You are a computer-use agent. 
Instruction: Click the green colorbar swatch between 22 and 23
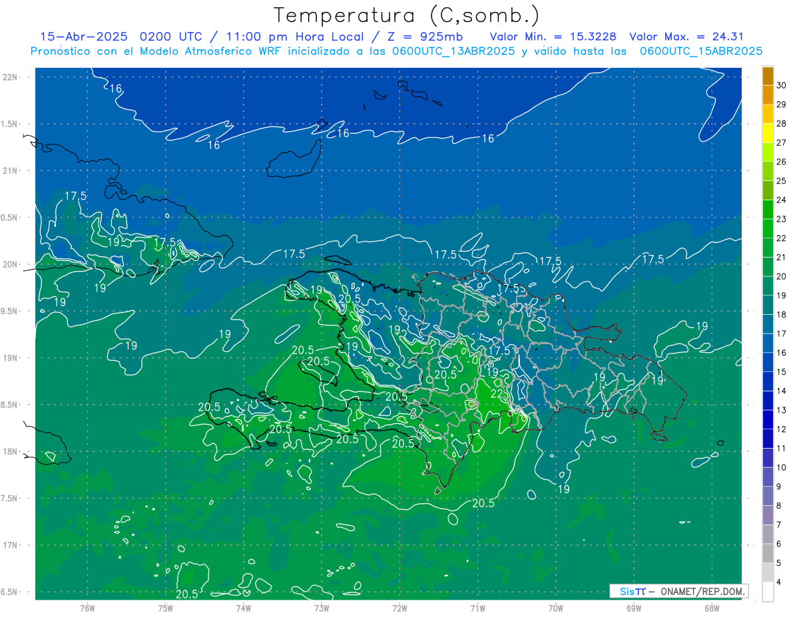pos(768,228)
